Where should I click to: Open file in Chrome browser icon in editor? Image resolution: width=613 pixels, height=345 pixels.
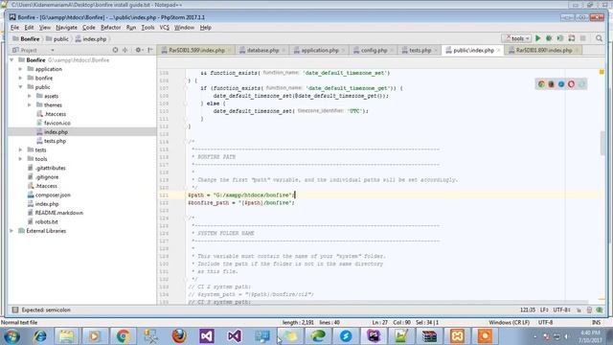pos(541,84)
